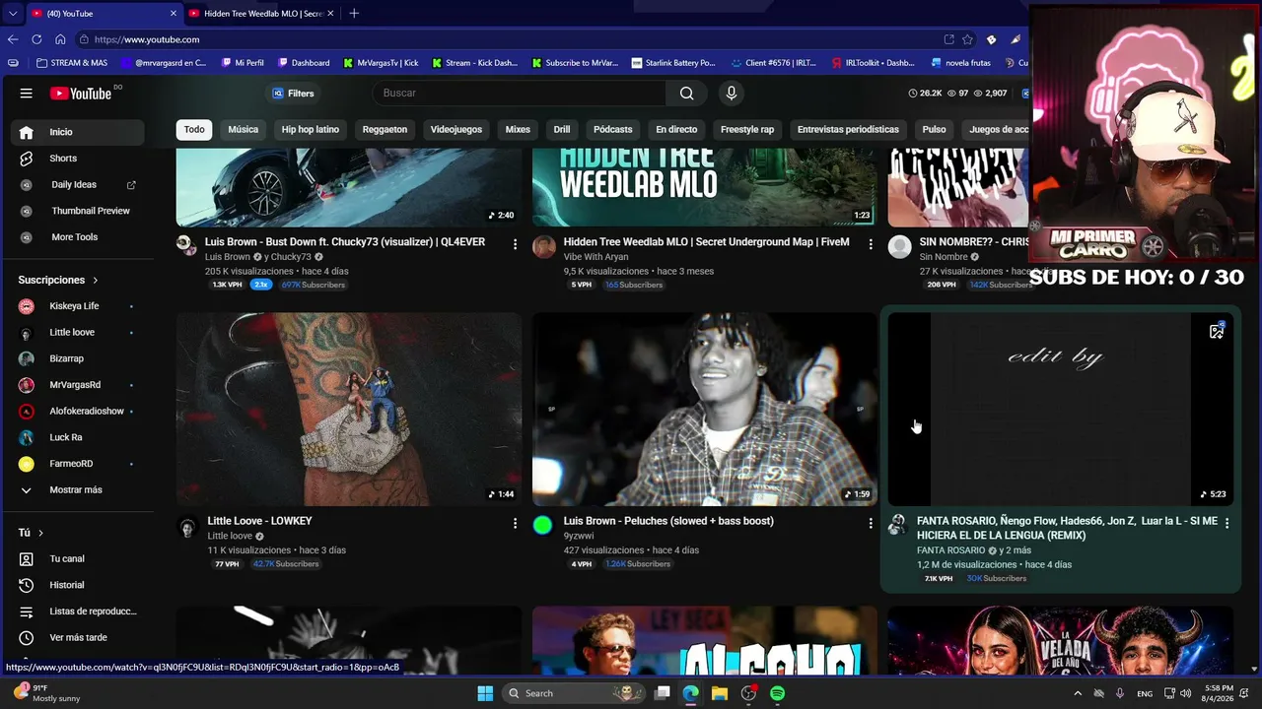The width and height of the screenshot is (1262, 709).
Task: Open Thumbnail Preview in the sidebar
Action: pyautogui.click(x=77, y=211)
